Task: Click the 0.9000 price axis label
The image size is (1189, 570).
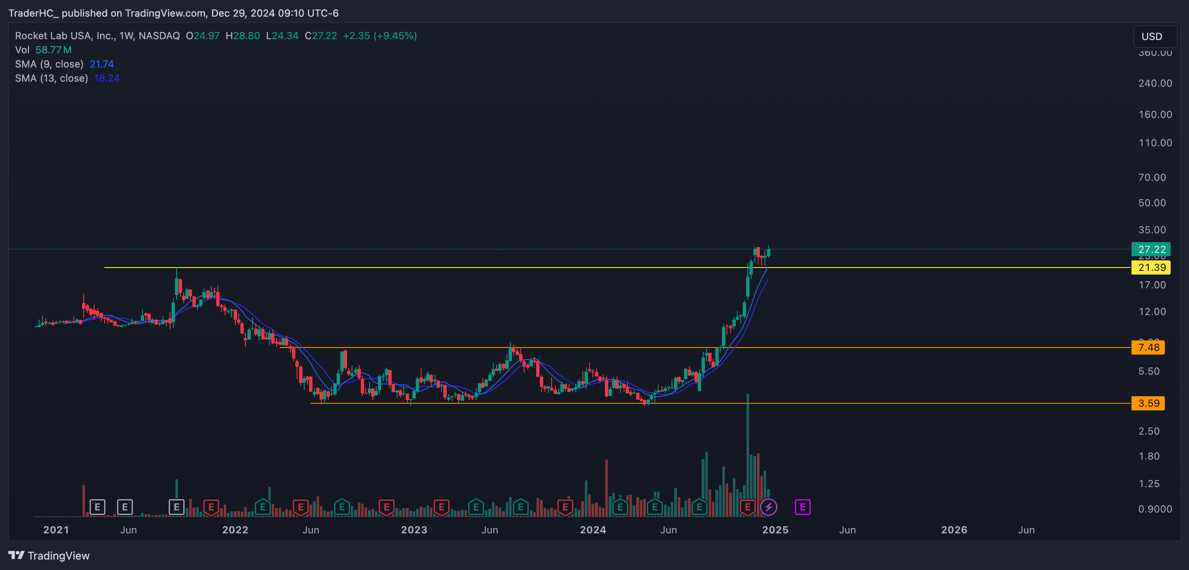Action: [1155, 509]
